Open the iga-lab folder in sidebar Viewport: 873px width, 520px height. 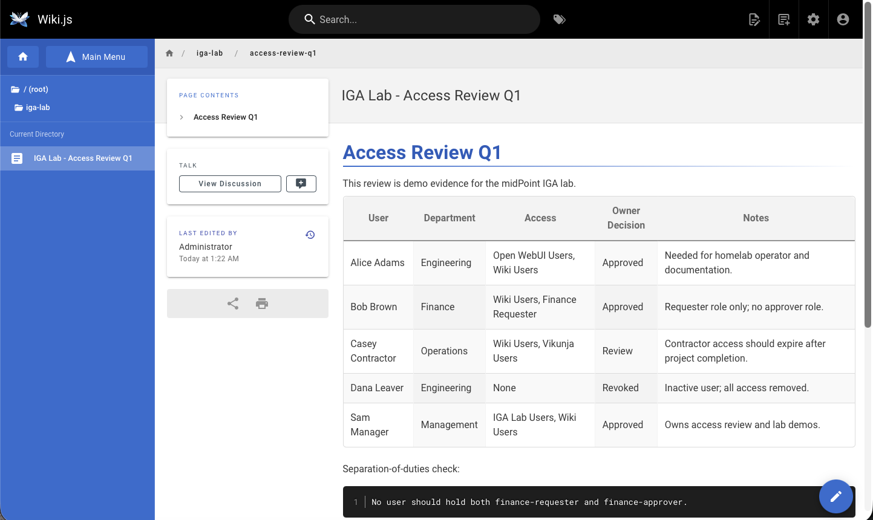[33, 108]
